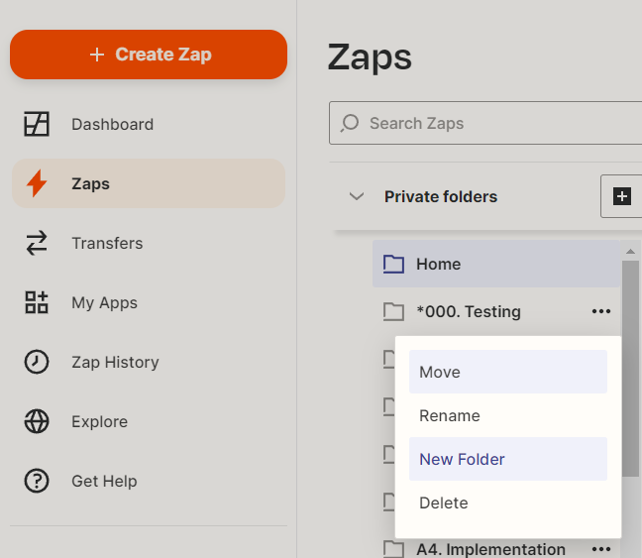Select Delete in the folder menu
The height and width of the screenshot is (558, 642).
(x=507, y=502)
